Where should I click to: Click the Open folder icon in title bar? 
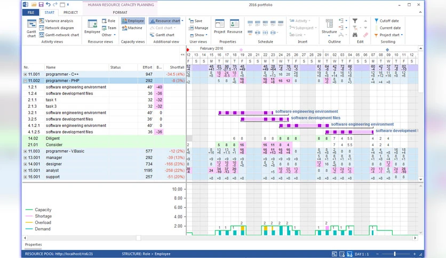click(x=34, y=5)
